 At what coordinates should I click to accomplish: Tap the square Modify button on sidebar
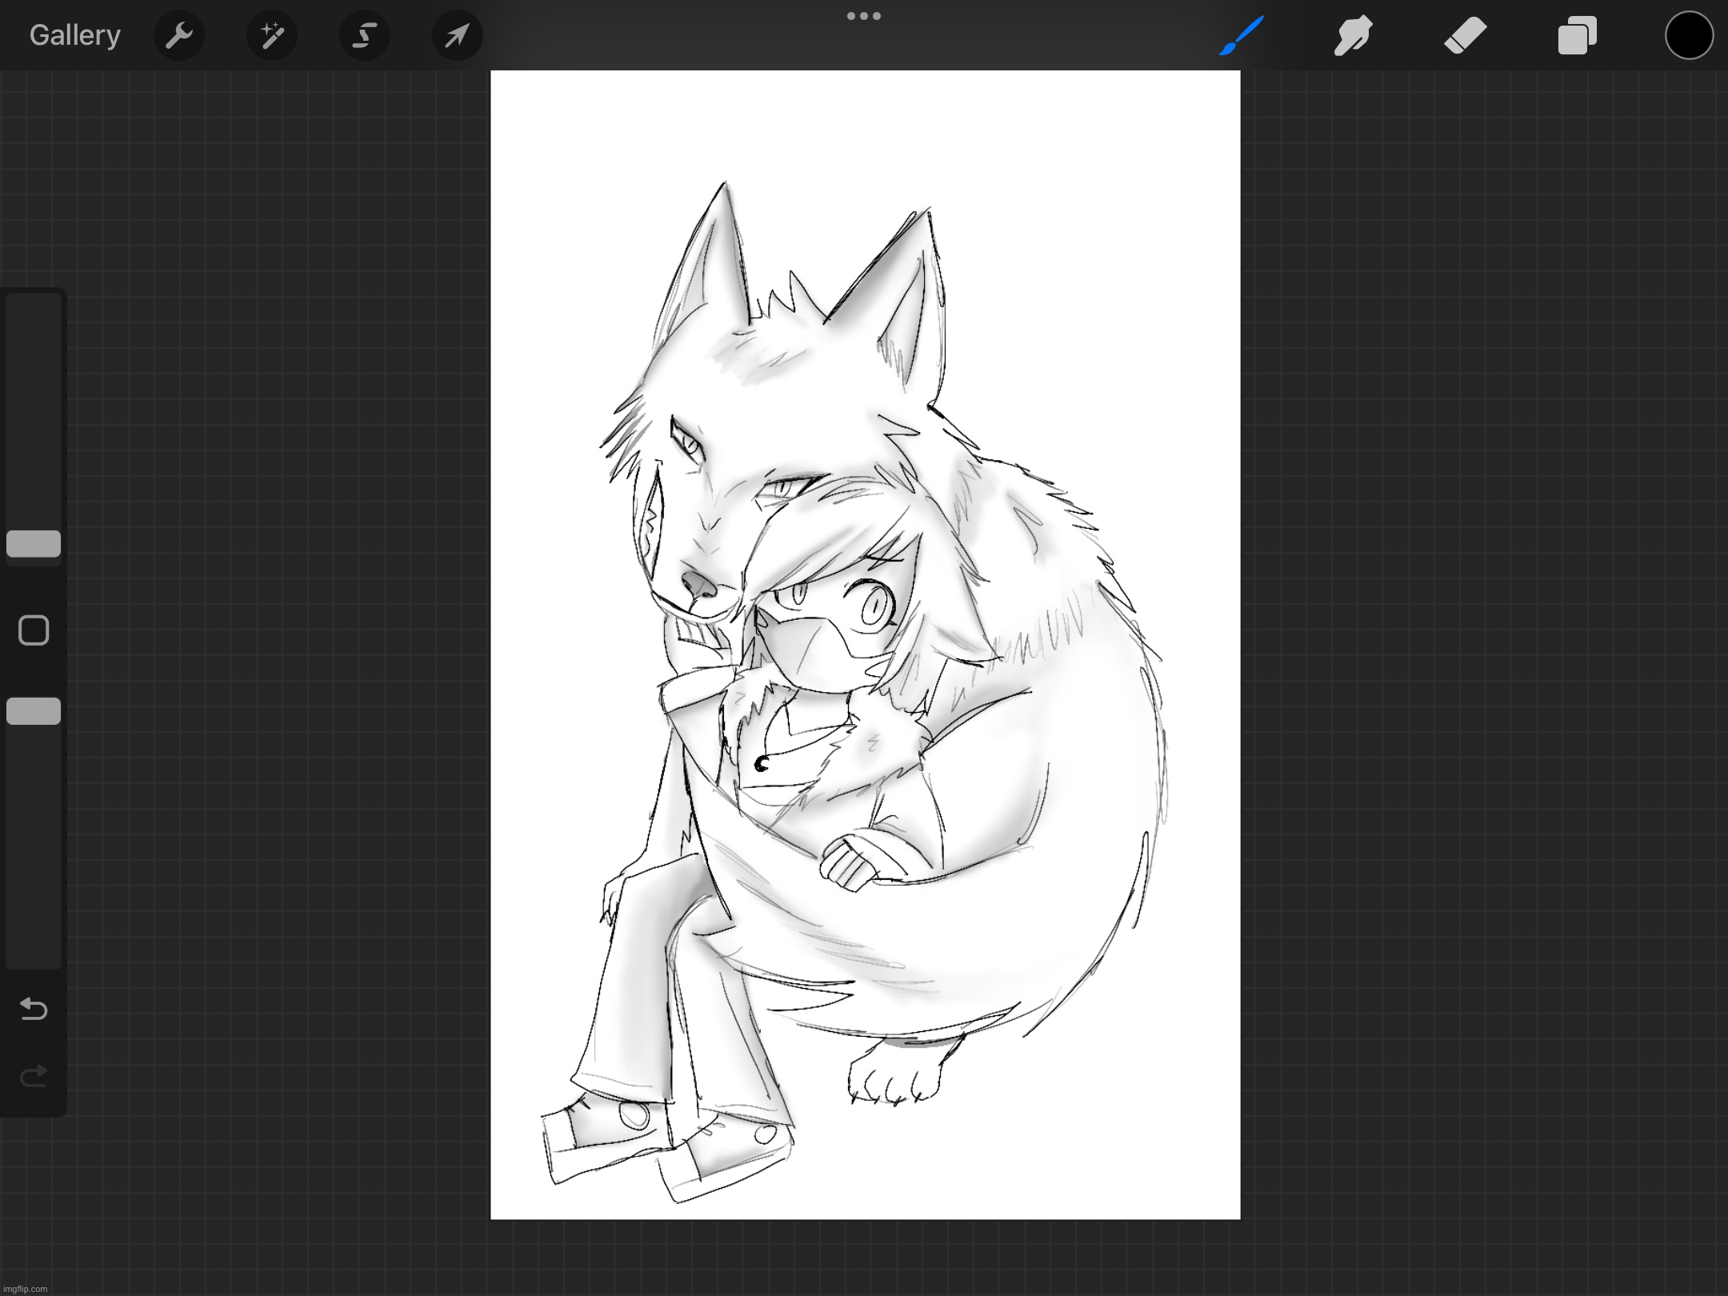coord(34,630)
